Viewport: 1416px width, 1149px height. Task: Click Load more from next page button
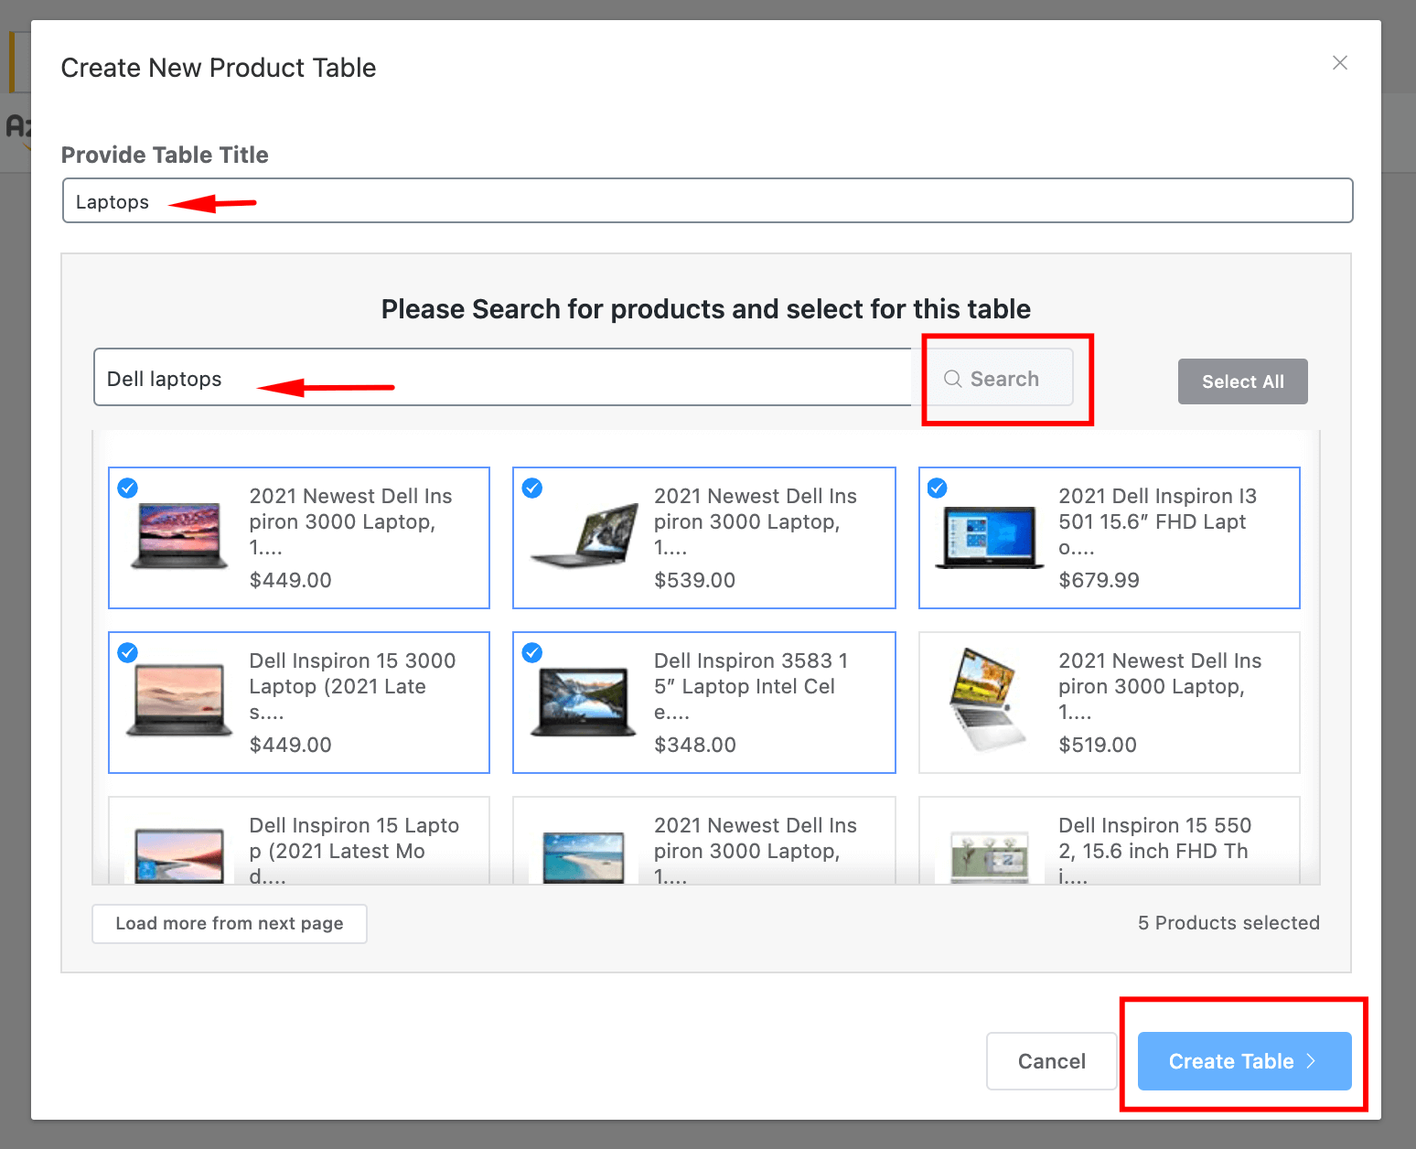(x=230, y=924)
